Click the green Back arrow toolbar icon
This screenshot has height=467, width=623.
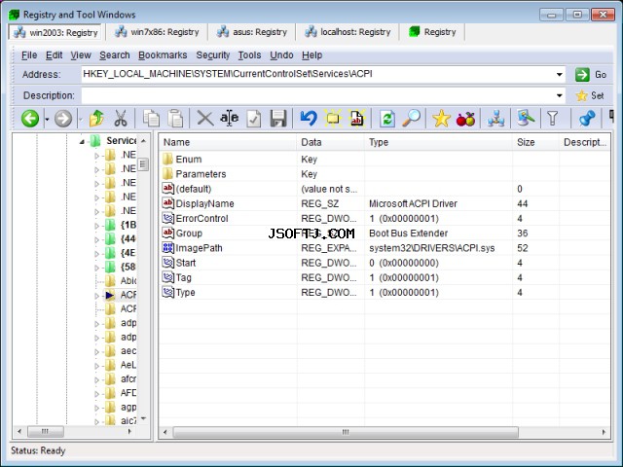[30, 119]
